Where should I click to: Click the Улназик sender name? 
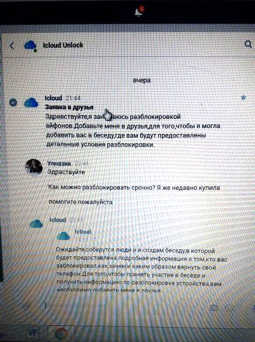tap(59, 163)
